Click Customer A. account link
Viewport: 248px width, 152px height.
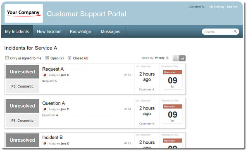point(196,7)
